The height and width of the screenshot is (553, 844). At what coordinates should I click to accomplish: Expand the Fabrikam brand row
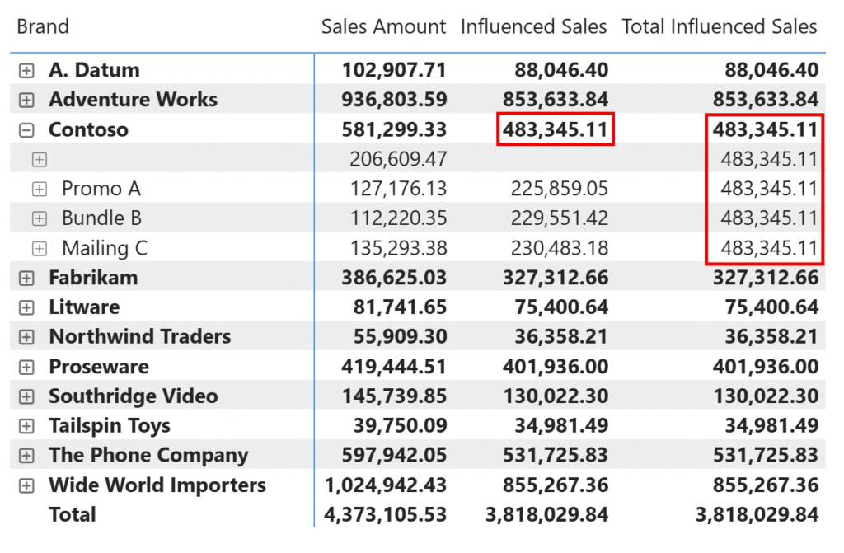tap(26, 279)
